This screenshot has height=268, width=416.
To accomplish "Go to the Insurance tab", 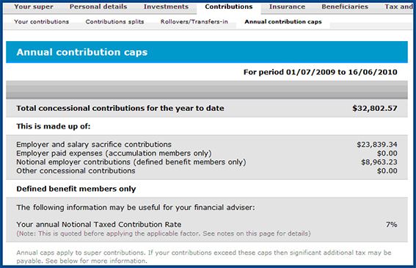I will coord(287,7).
